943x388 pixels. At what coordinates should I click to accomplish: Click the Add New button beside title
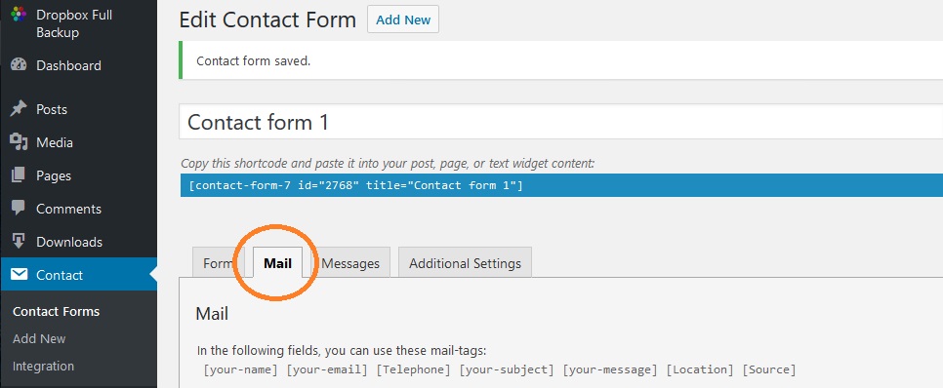tap(403, 19)
